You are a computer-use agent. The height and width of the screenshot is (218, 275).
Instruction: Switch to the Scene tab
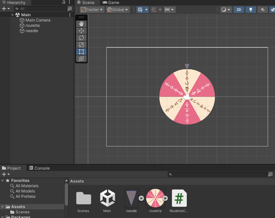(86, 2)
